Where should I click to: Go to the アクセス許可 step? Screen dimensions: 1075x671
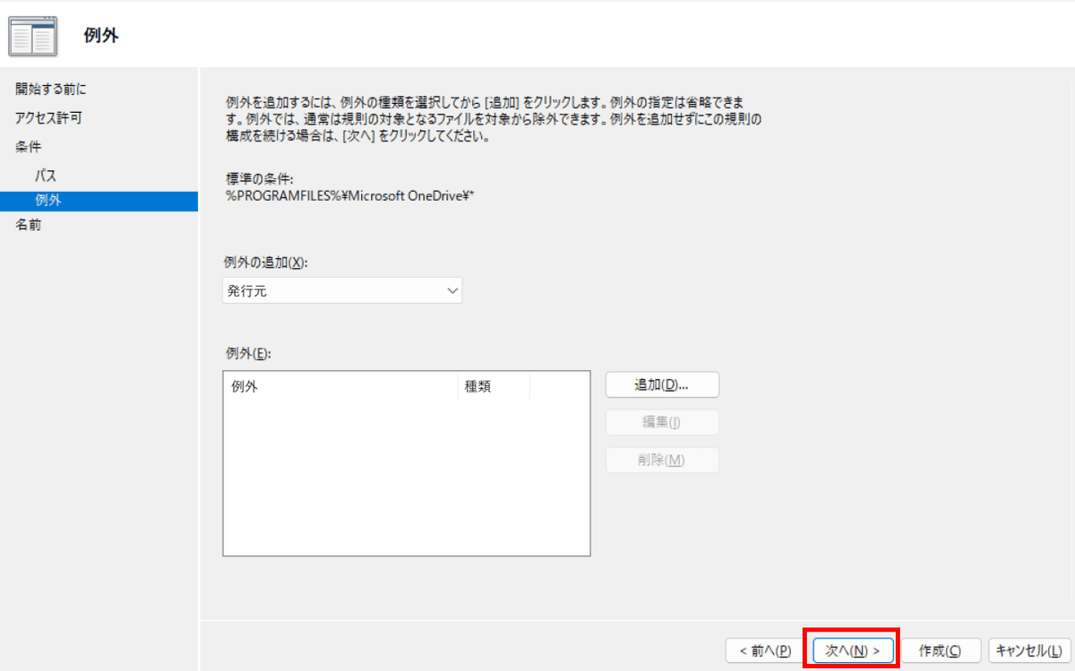pyautogui.click(x=49, y=117)
